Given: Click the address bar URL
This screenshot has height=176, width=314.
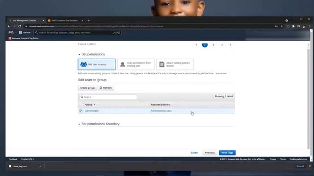Looking at the screenshot, I should (x=96, y=26).
